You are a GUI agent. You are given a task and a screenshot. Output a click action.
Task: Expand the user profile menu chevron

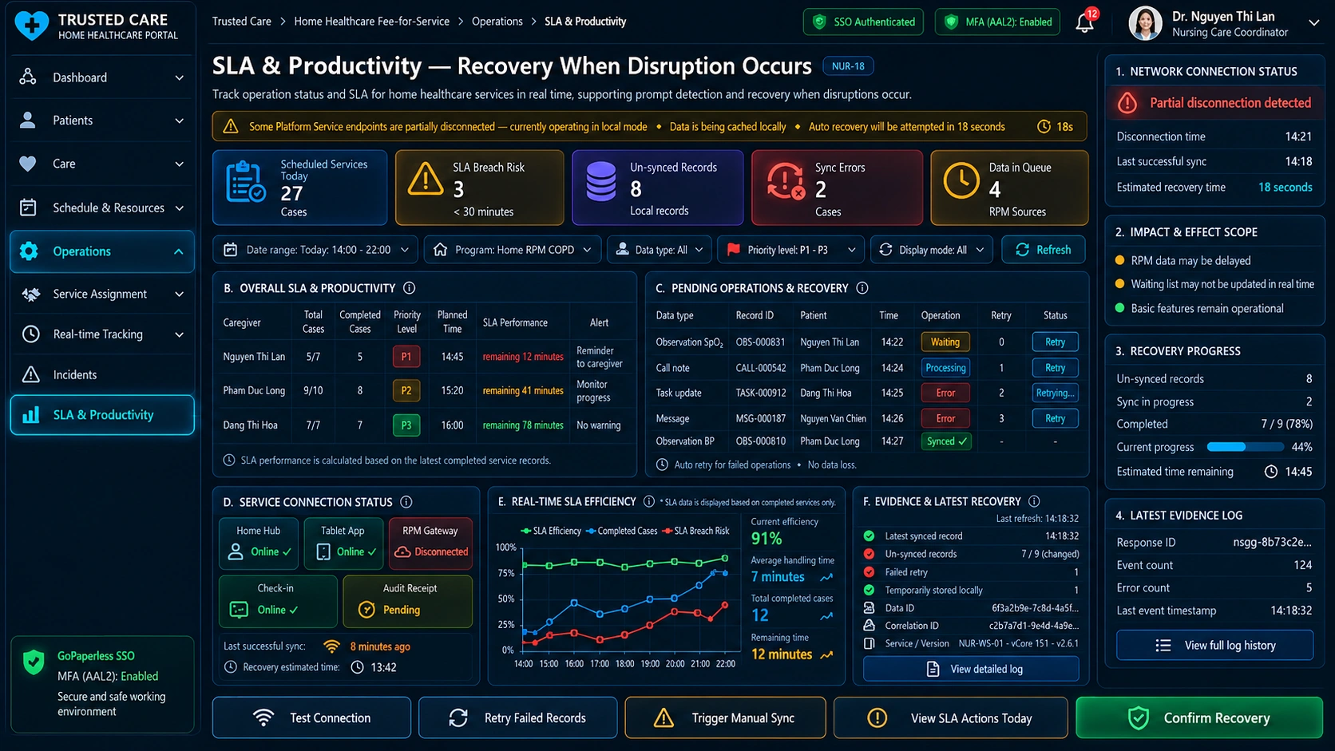(1313, 23)
